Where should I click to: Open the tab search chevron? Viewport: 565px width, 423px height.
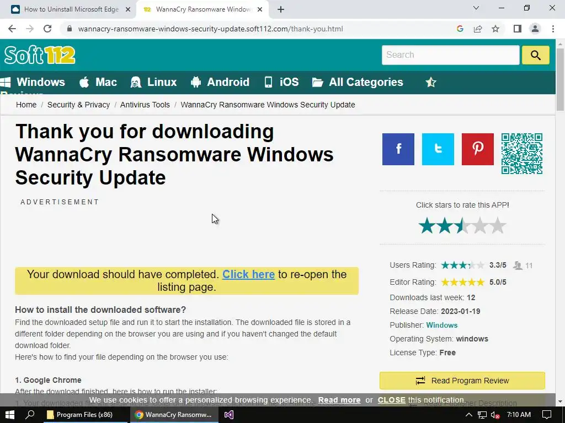(x=476, y=8)
